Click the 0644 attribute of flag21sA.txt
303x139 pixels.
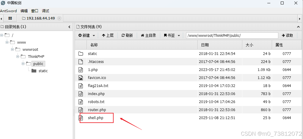(x=287, y=86)
